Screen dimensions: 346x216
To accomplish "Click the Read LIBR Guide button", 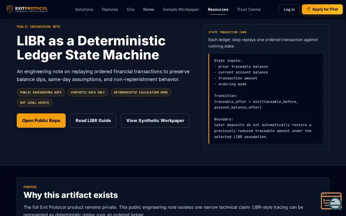I will tap(93, 121).
